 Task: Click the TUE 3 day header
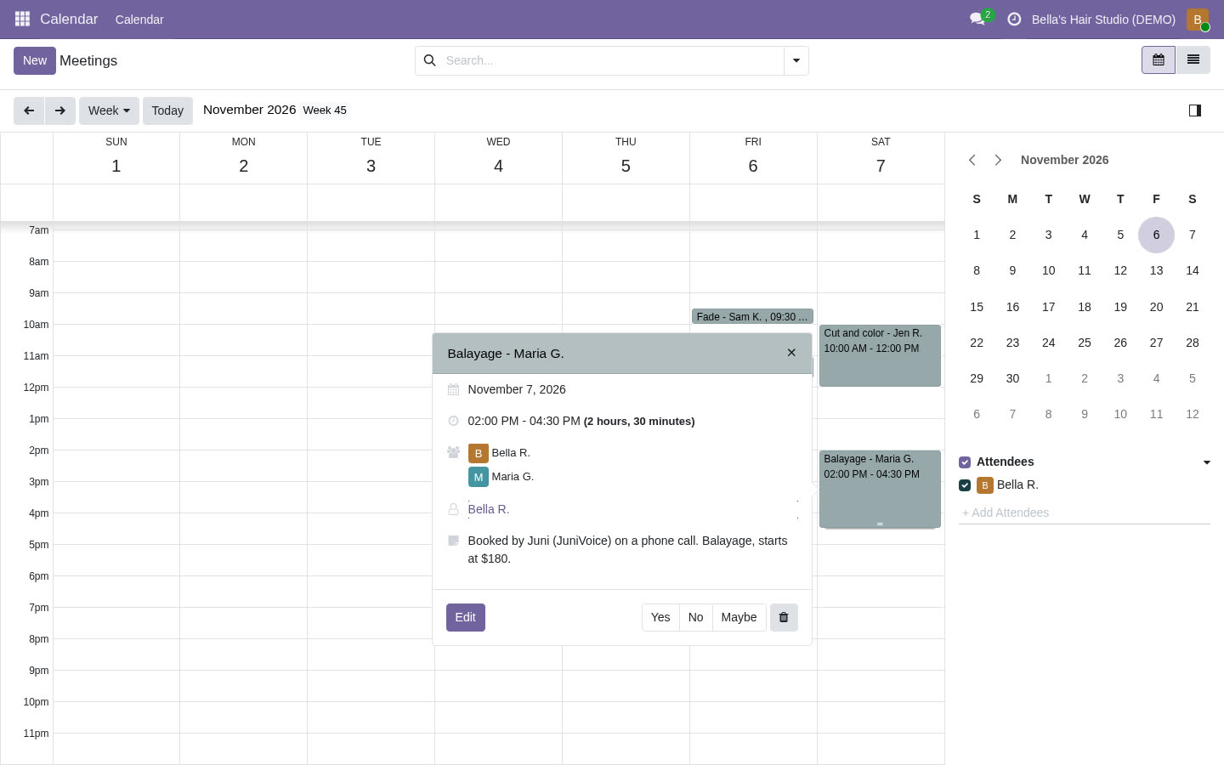pos(371,157)
